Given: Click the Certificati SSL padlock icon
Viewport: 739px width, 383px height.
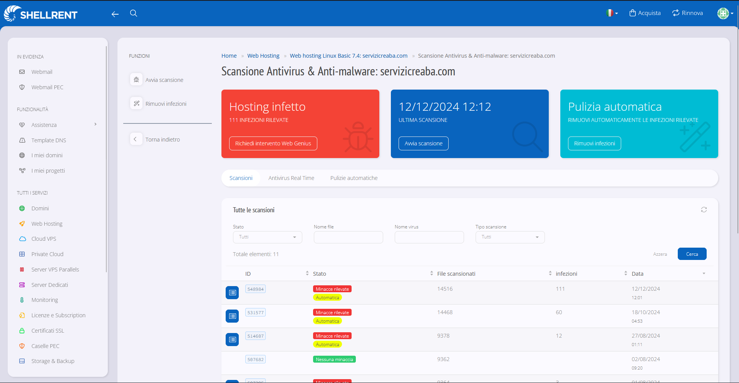Looking at the screenshot, I should pos(22,331).
